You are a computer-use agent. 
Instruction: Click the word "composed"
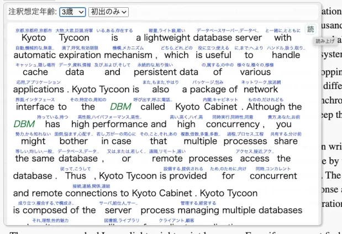(x=45, y=210)
